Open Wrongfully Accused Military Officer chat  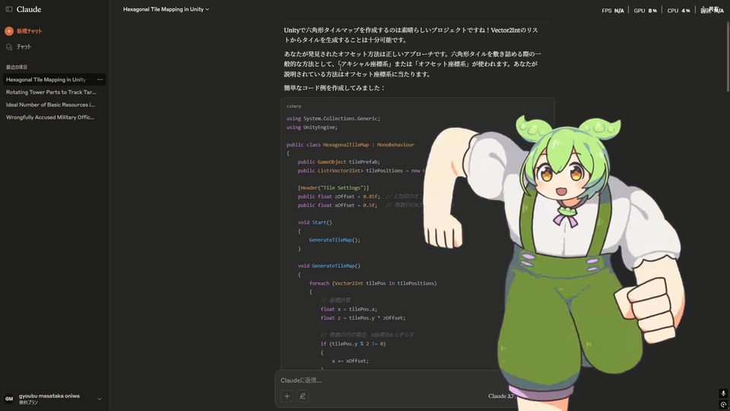click(50, 117)
